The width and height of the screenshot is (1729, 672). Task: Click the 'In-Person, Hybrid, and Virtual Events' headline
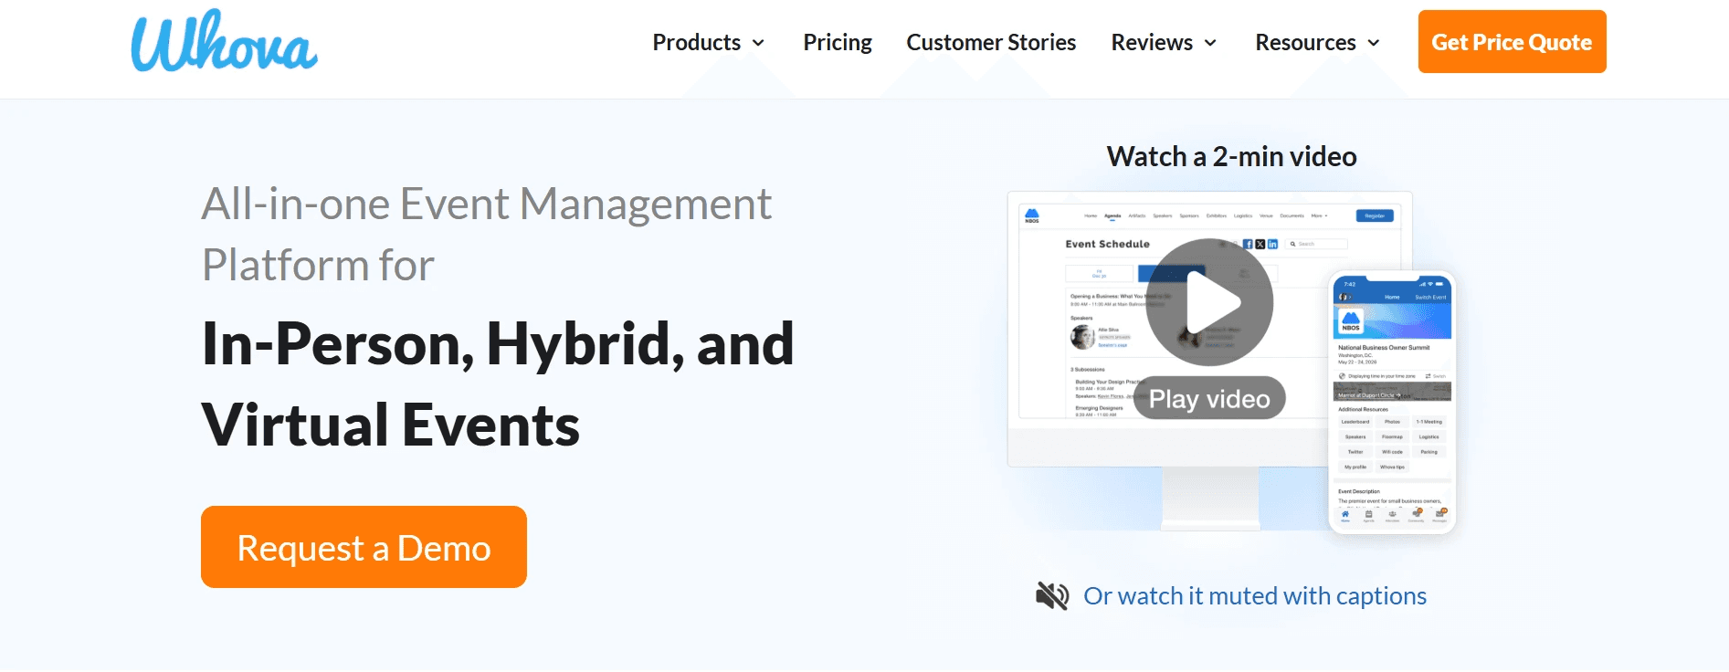pyautogui.click(x=498, y=383)
